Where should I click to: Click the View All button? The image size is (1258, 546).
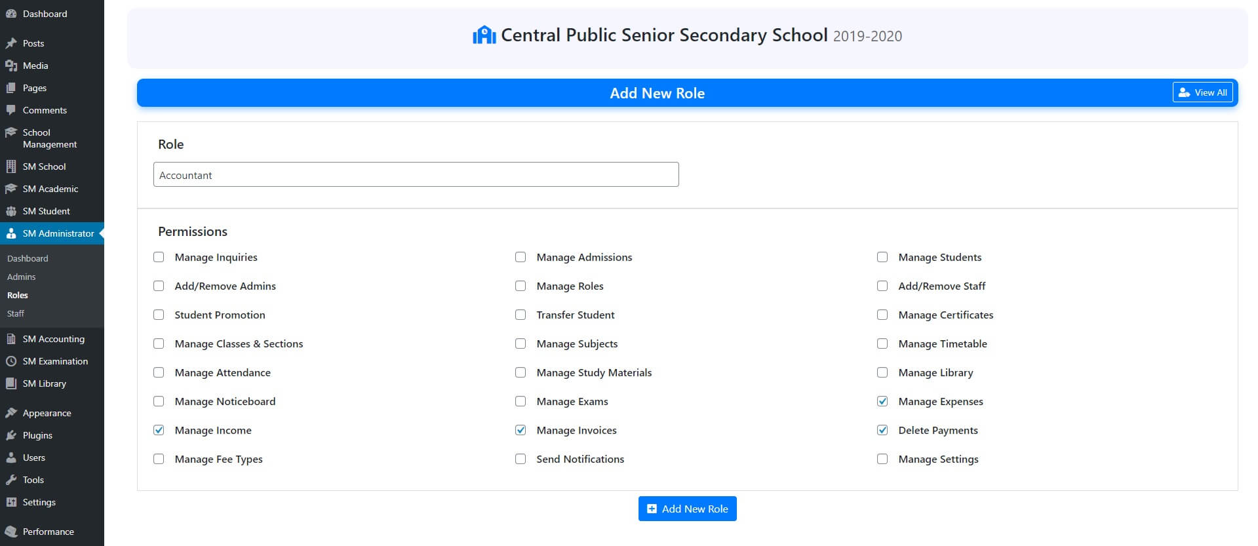click(1202, 92)
